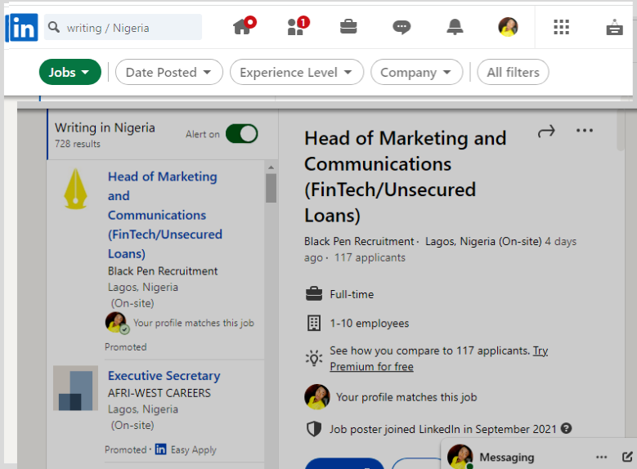Click the search magnifier icon
637x469 pixels.
(x=54, y=27)
